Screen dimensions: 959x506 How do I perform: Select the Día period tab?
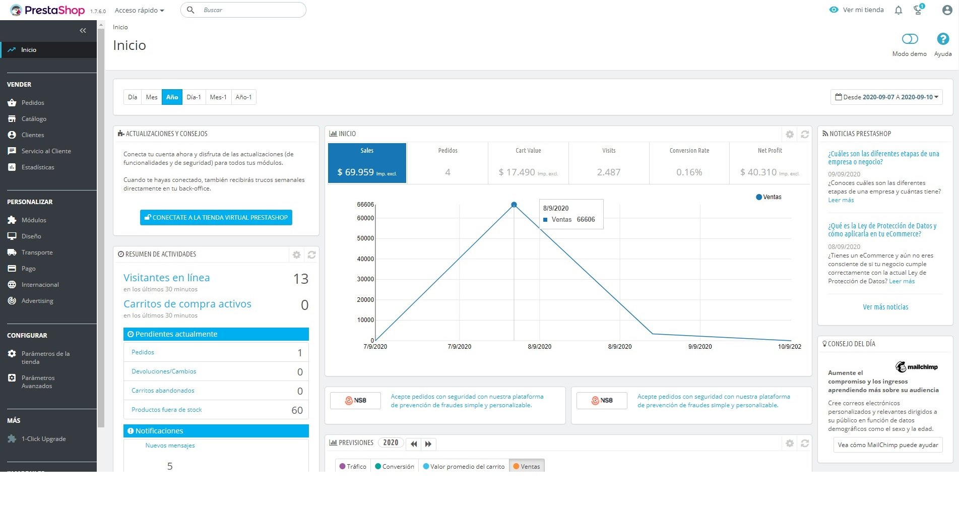133,97
